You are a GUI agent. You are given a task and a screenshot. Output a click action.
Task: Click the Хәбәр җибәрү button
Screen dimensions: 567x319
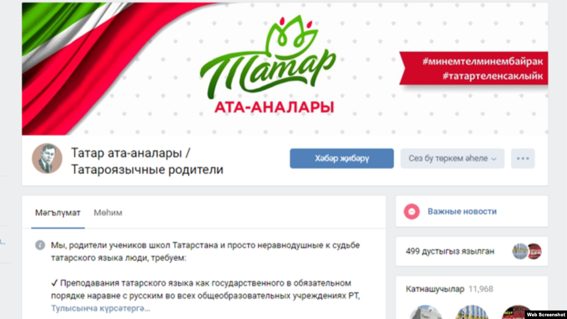click(342, 158)
